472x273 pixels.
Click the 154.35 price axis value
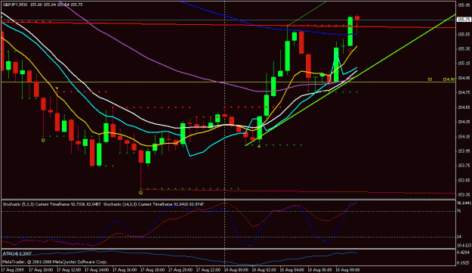464,122
